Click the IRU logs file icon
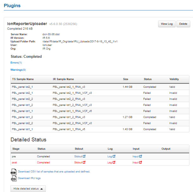This screenshot has width=193, height=192. click(14, 178)
